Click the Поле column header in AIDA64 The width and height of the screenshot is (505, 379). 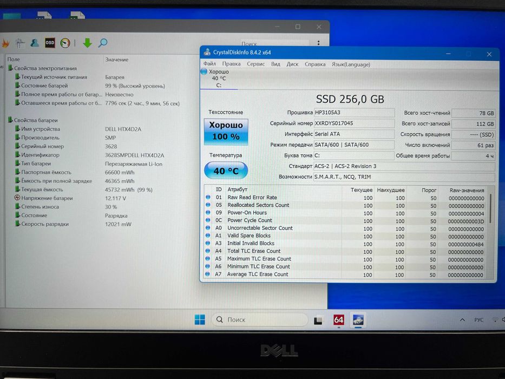(x=14, y=60)
